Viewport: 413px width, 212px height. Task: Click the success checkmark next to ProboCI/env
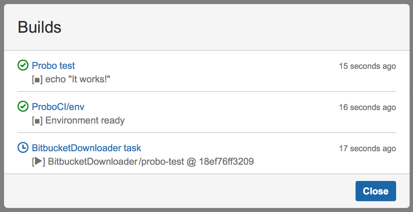coord(23,107)
